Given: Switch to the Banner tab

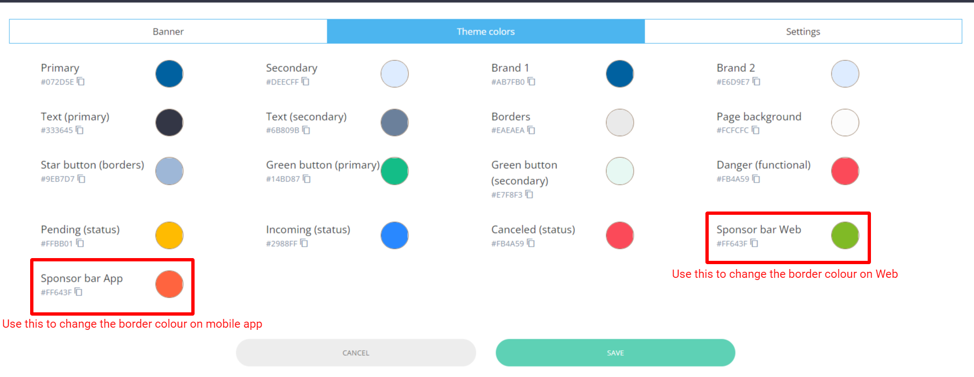Looking at the screenshot, I should tap(168, 32).
